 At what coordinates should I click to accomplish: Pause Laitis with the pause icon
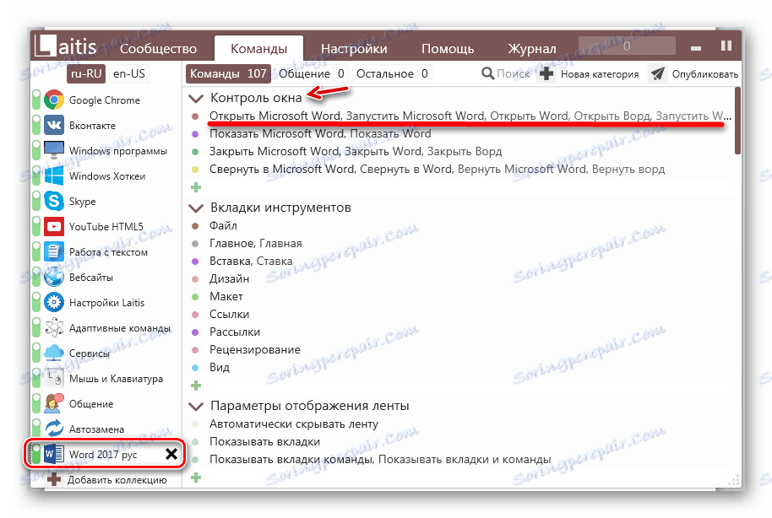pos(726,46)
